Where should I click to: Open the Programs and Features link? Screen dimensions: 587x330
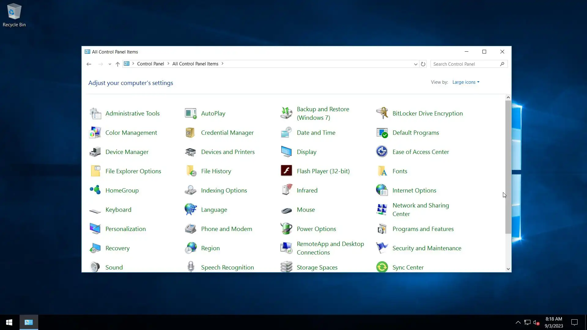tap(423, 229)
